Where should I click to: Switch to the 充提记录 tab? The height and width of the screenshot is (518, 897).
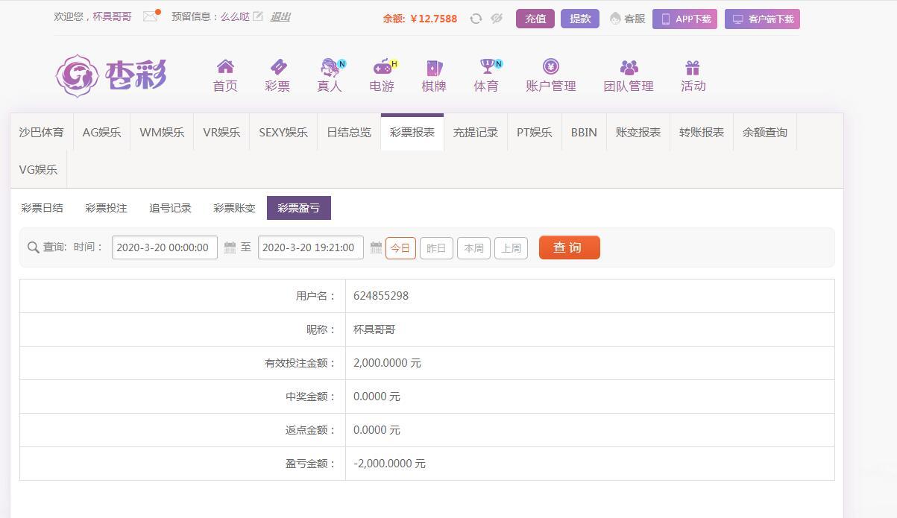pyautogui.click(x=475, y=132)
